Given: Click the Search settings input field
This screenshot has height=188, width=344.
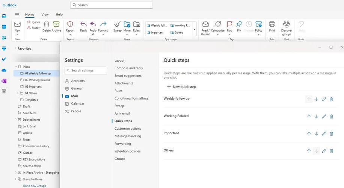Looking at the screenshot, I should (88, 70).
